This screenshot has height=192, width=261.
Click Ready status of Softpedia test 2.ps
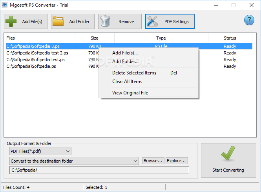230,53
